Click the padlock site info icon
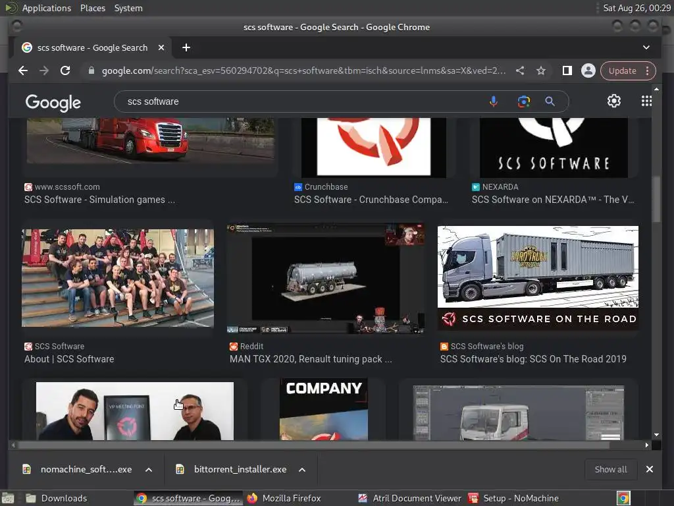674x506 pixels. coord(91,70)
